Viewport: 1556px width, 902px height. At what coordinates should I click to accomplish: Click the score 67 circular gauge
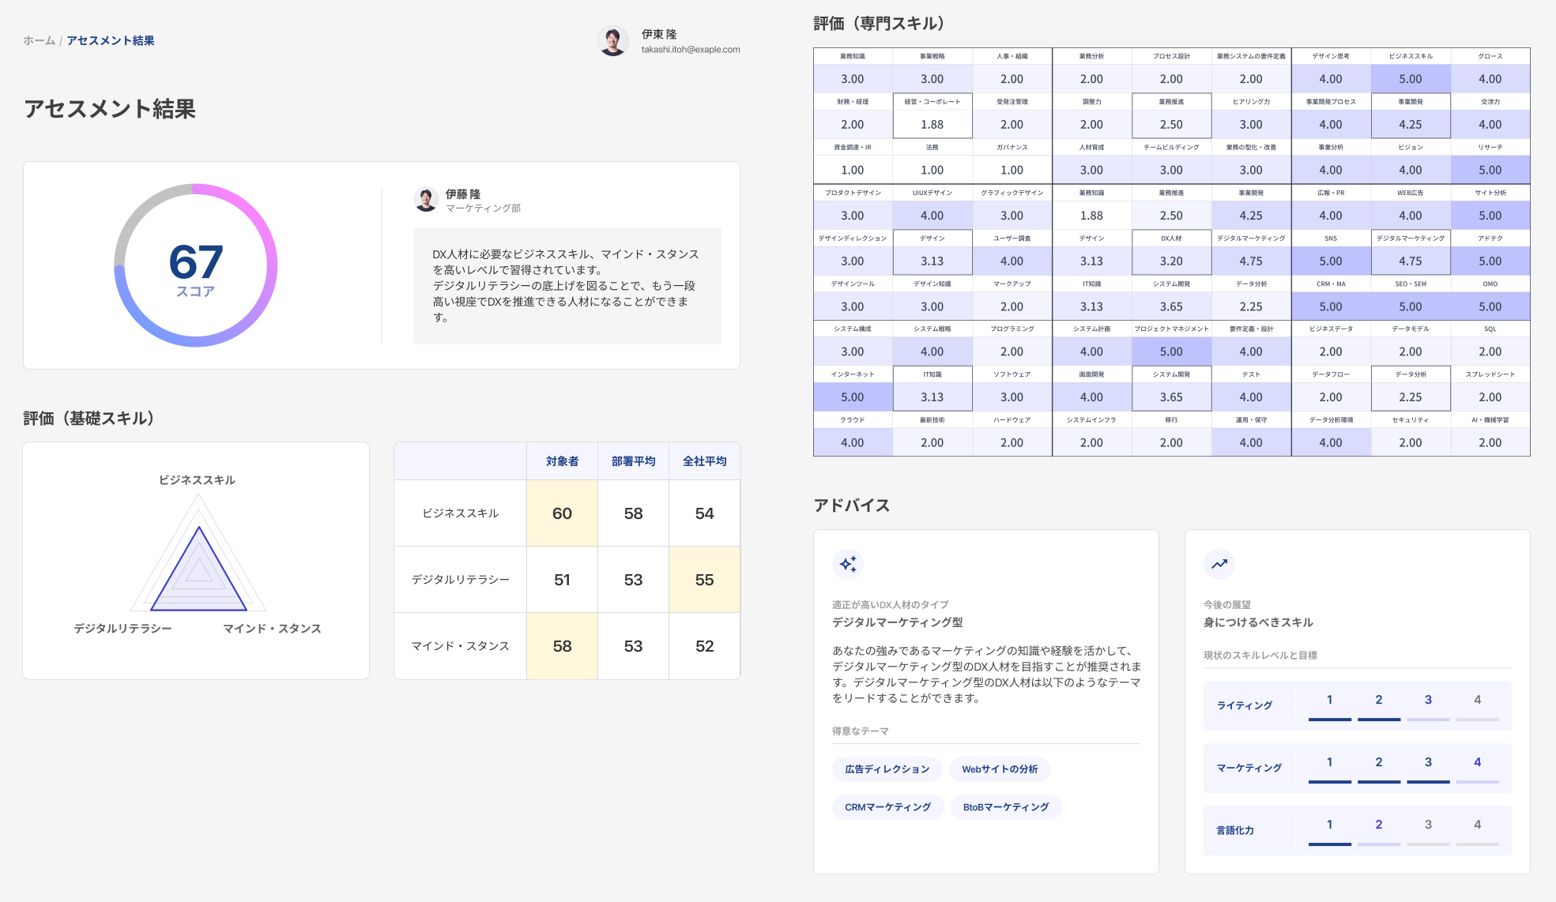click(x=196, y=265)
